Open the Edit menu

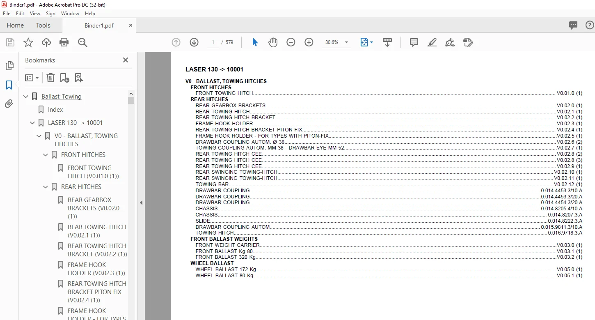20,14
